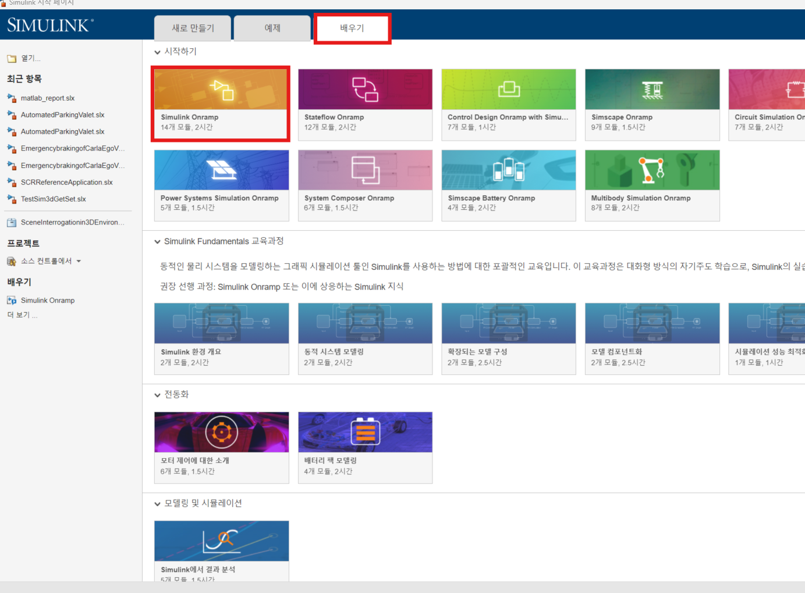Collapse the 전동화 section
Image resolution: width=805 pixels, height=593 pixels.
157,395
